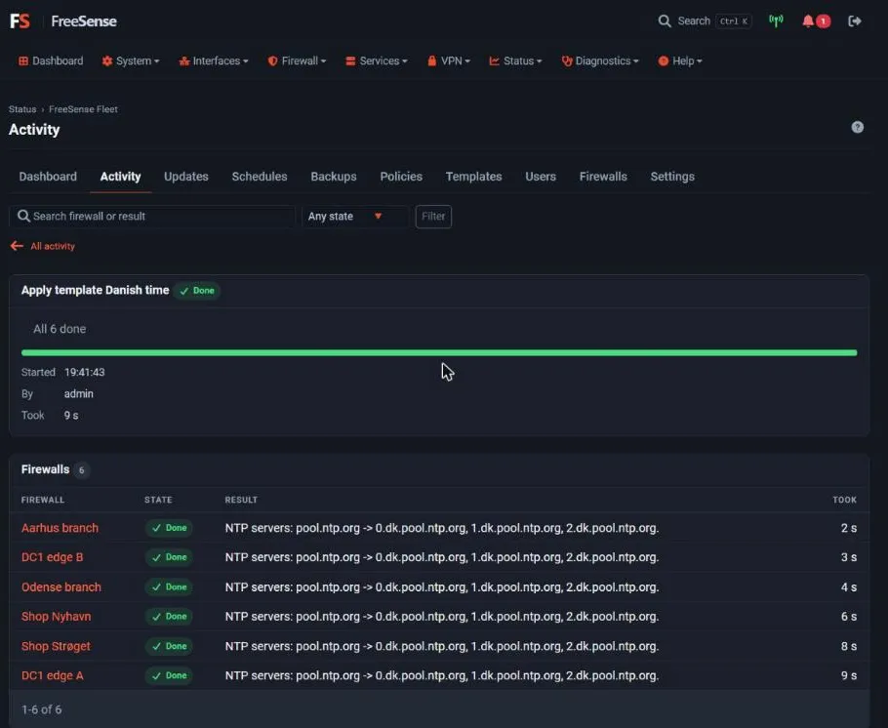Expand the System dropdown menu
Image resolution: width=888 pixels, height=728 pixels.
(x=131, y=61)
